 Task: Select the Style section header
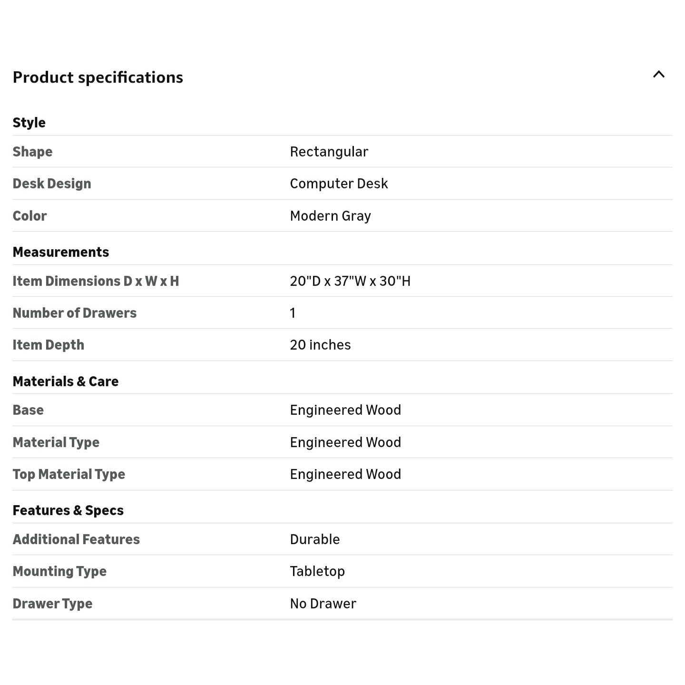click(29, 123)
